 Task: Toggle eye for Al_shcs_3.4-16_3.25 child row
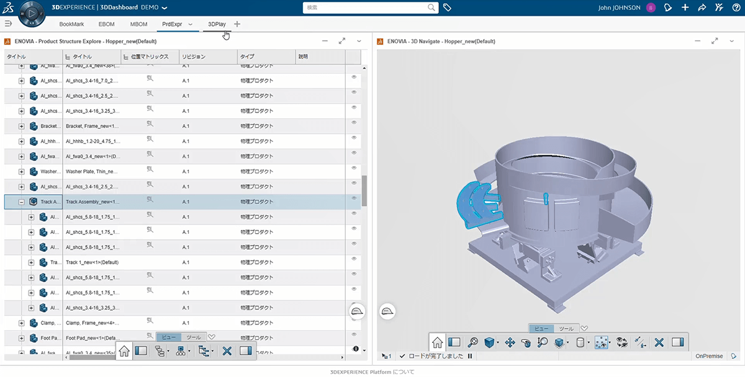click(354, 304)
